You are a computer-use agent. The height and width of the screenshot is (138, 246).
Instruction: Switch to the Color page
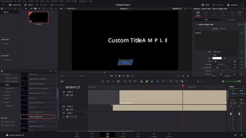point(138,135)
